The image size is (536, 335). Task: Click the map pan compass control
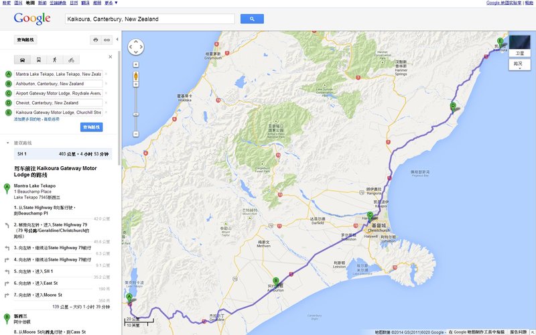pos(136,47)
